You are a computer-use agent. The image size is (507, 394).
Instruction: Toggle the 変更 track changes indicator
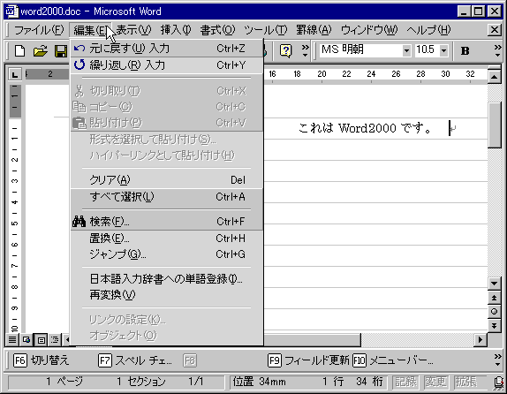pyautogui.click(x=436, y=382)
